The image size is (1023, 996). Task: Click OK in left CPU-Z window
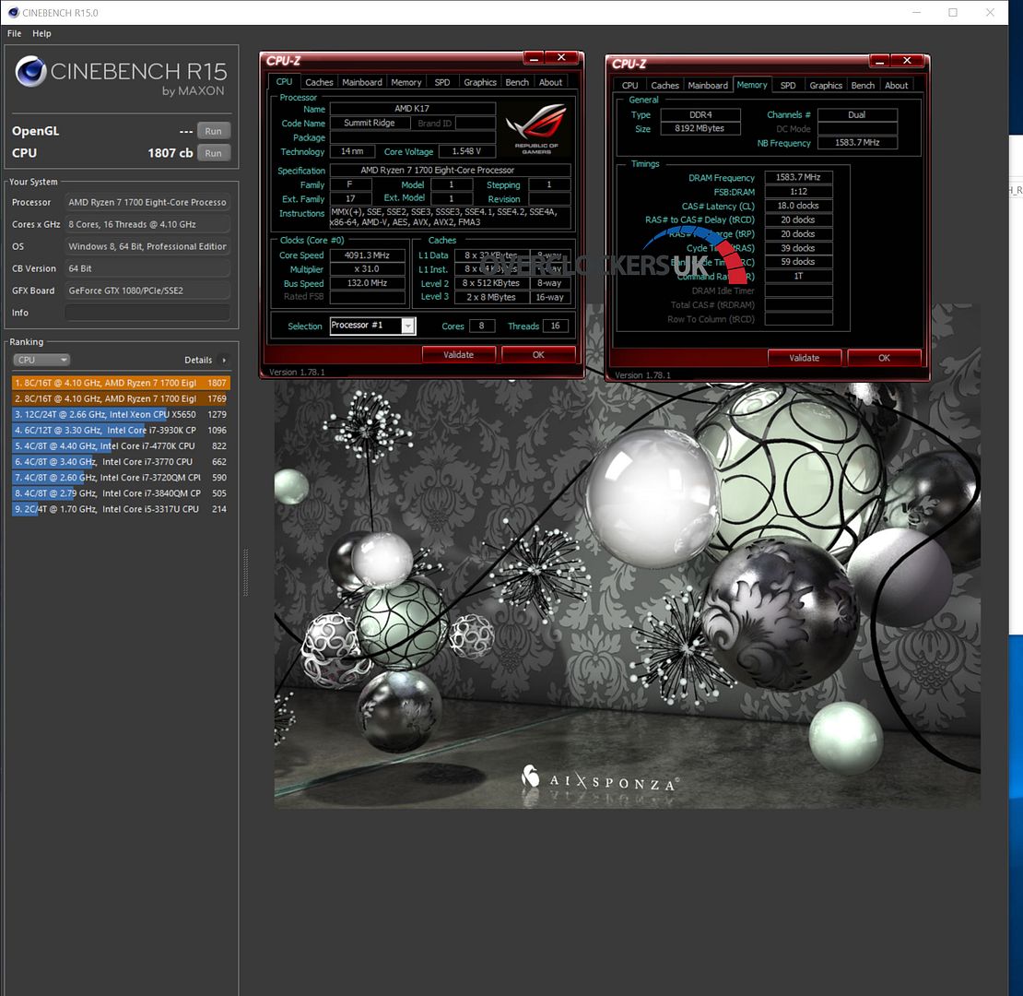538,354
